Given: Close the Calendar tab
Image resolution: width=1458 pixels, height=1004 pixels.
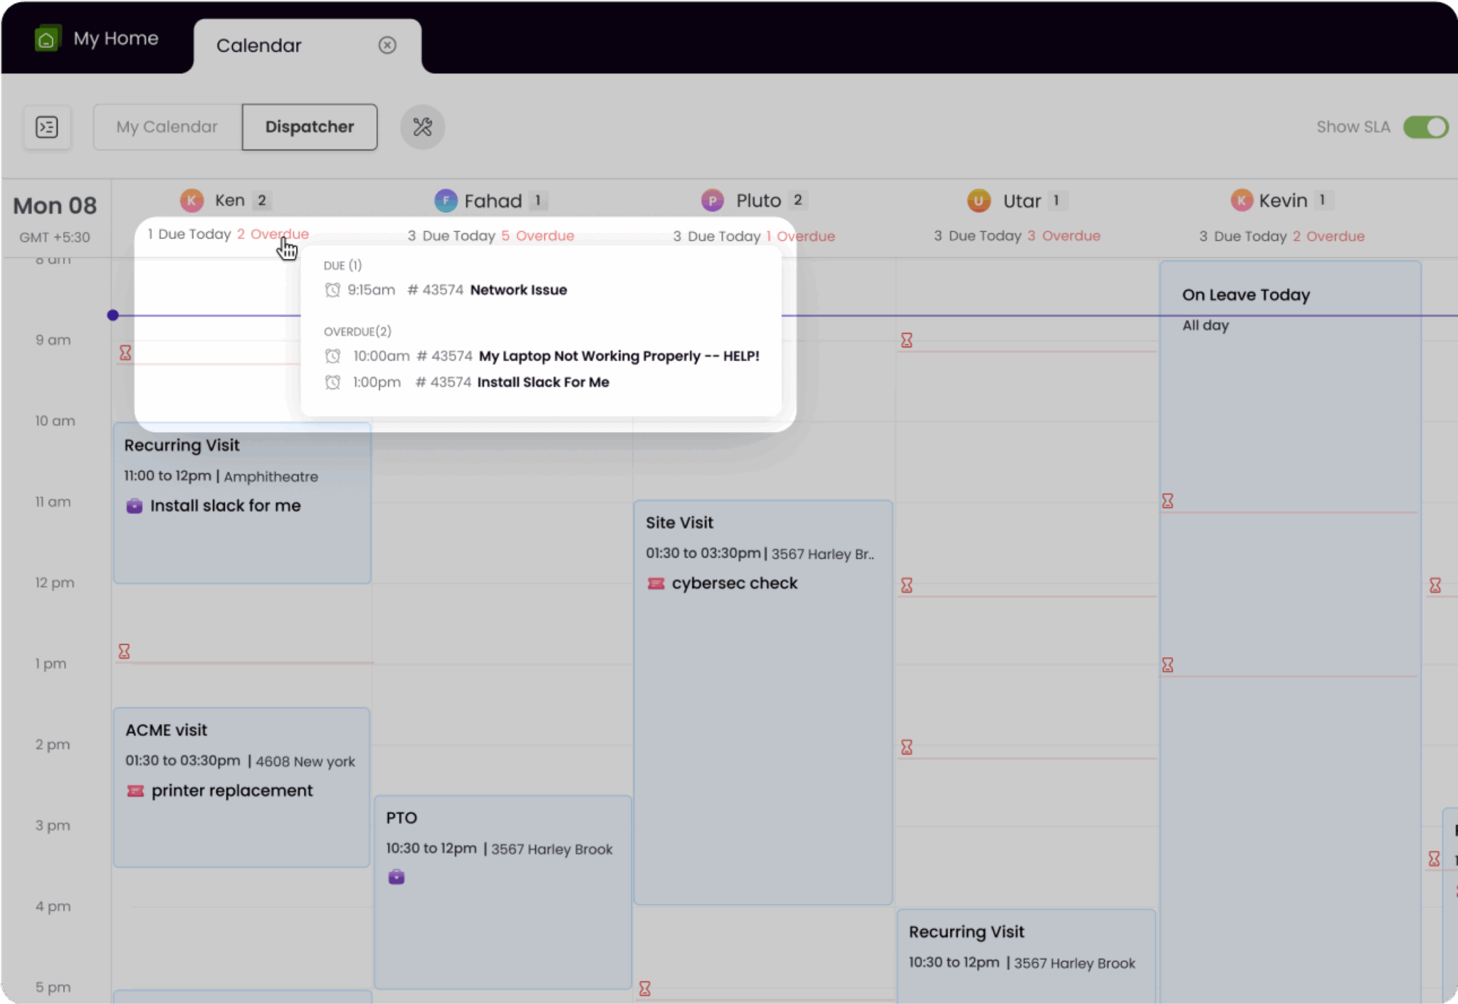Looking at the screenshot, I should [387, 46].
